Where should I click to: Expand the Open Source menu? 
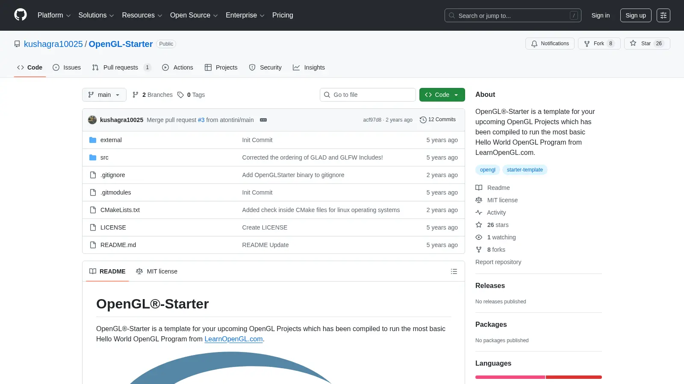pyautogui.click(x=194, y=15)
